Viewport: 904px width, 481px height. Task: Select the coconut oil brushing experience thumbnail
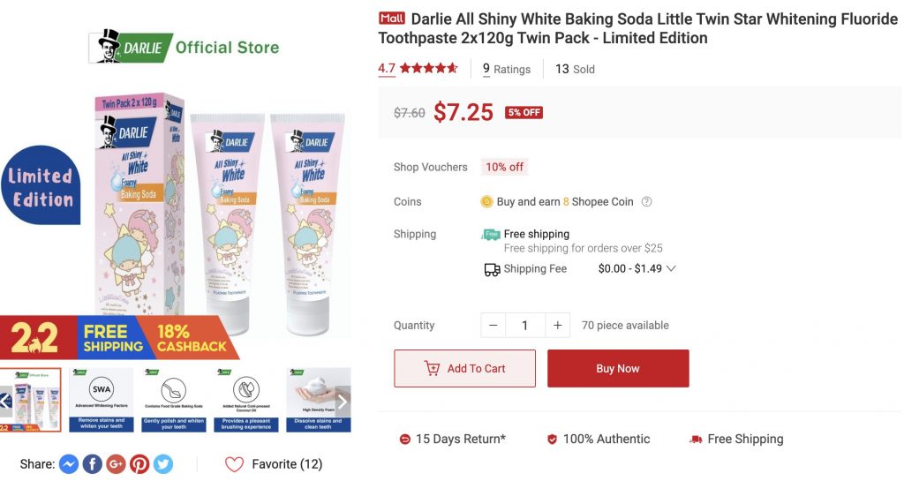pyautogui.click(x=245, y=400)
